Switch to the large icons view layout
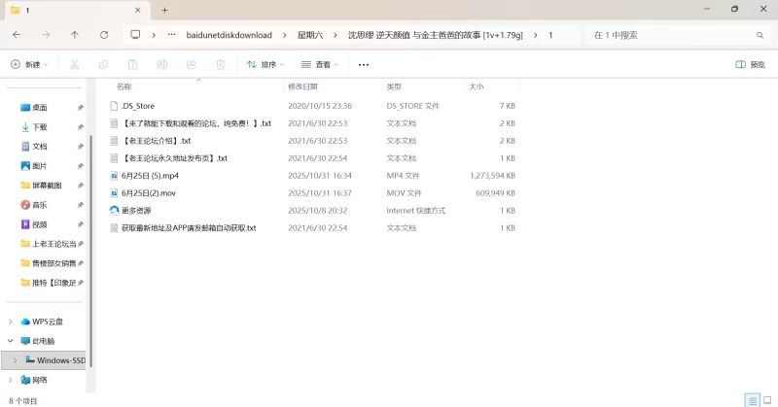 (x=767, y=400)
